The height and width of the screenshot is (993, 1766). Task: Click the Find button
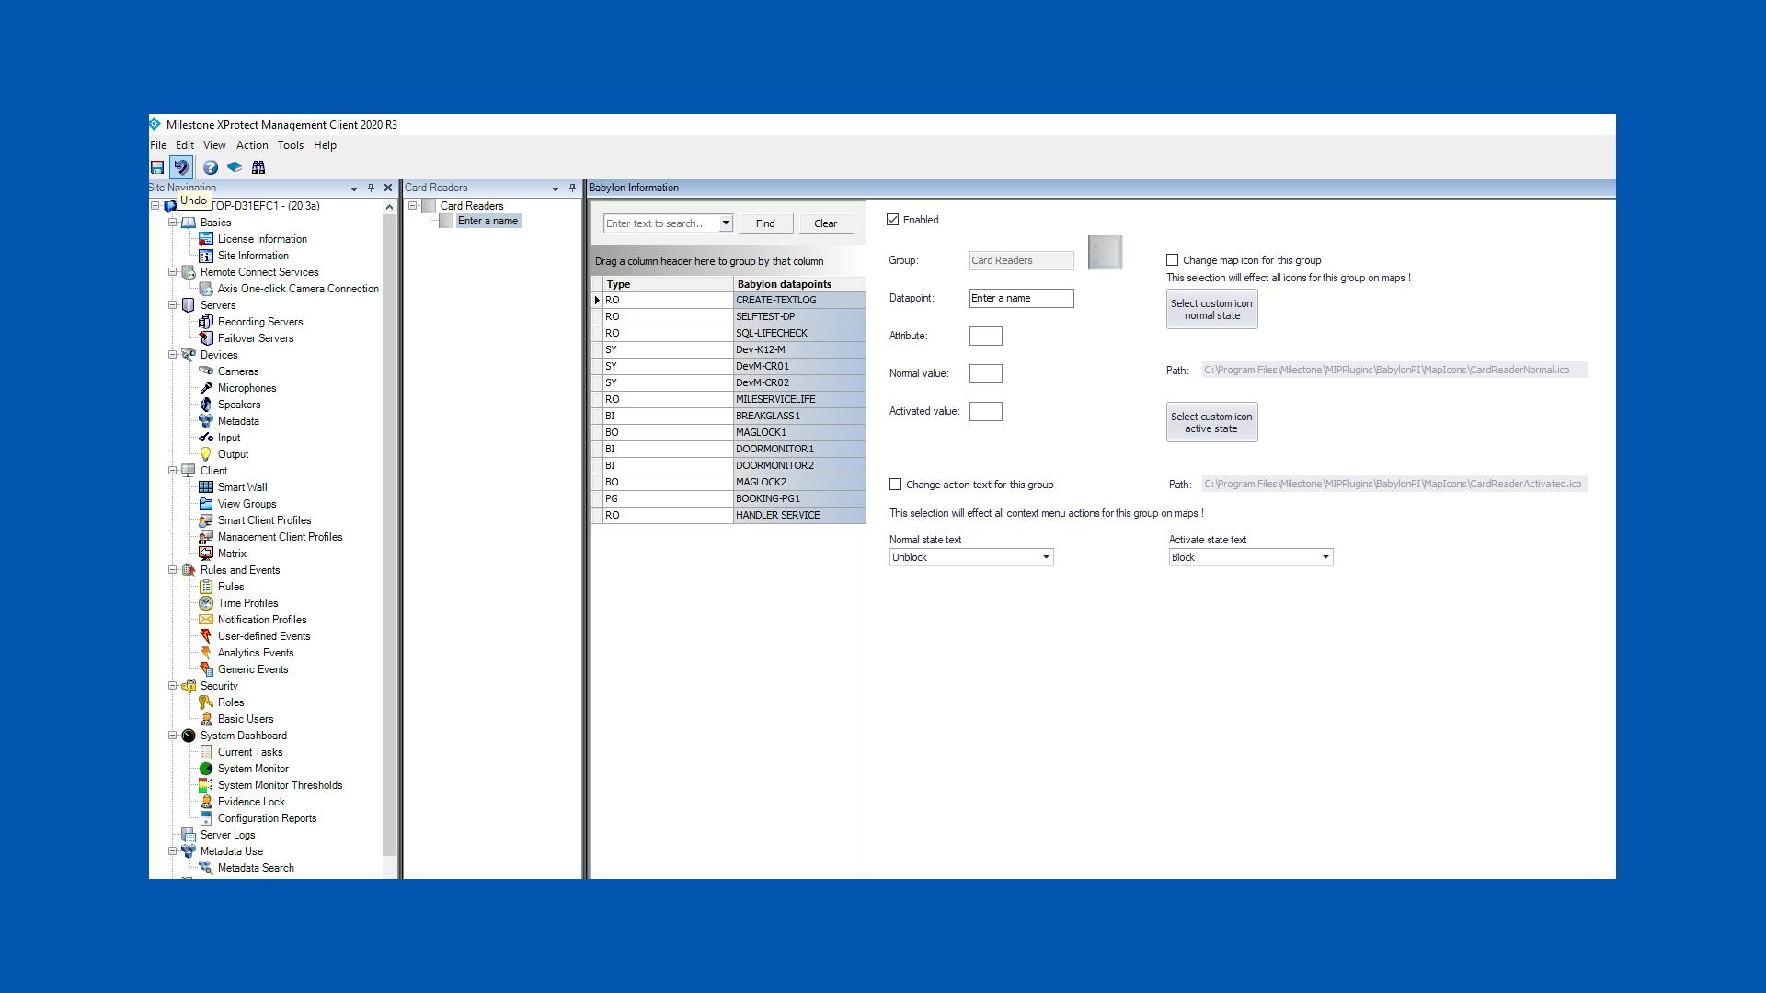click(x=765, y=223)
